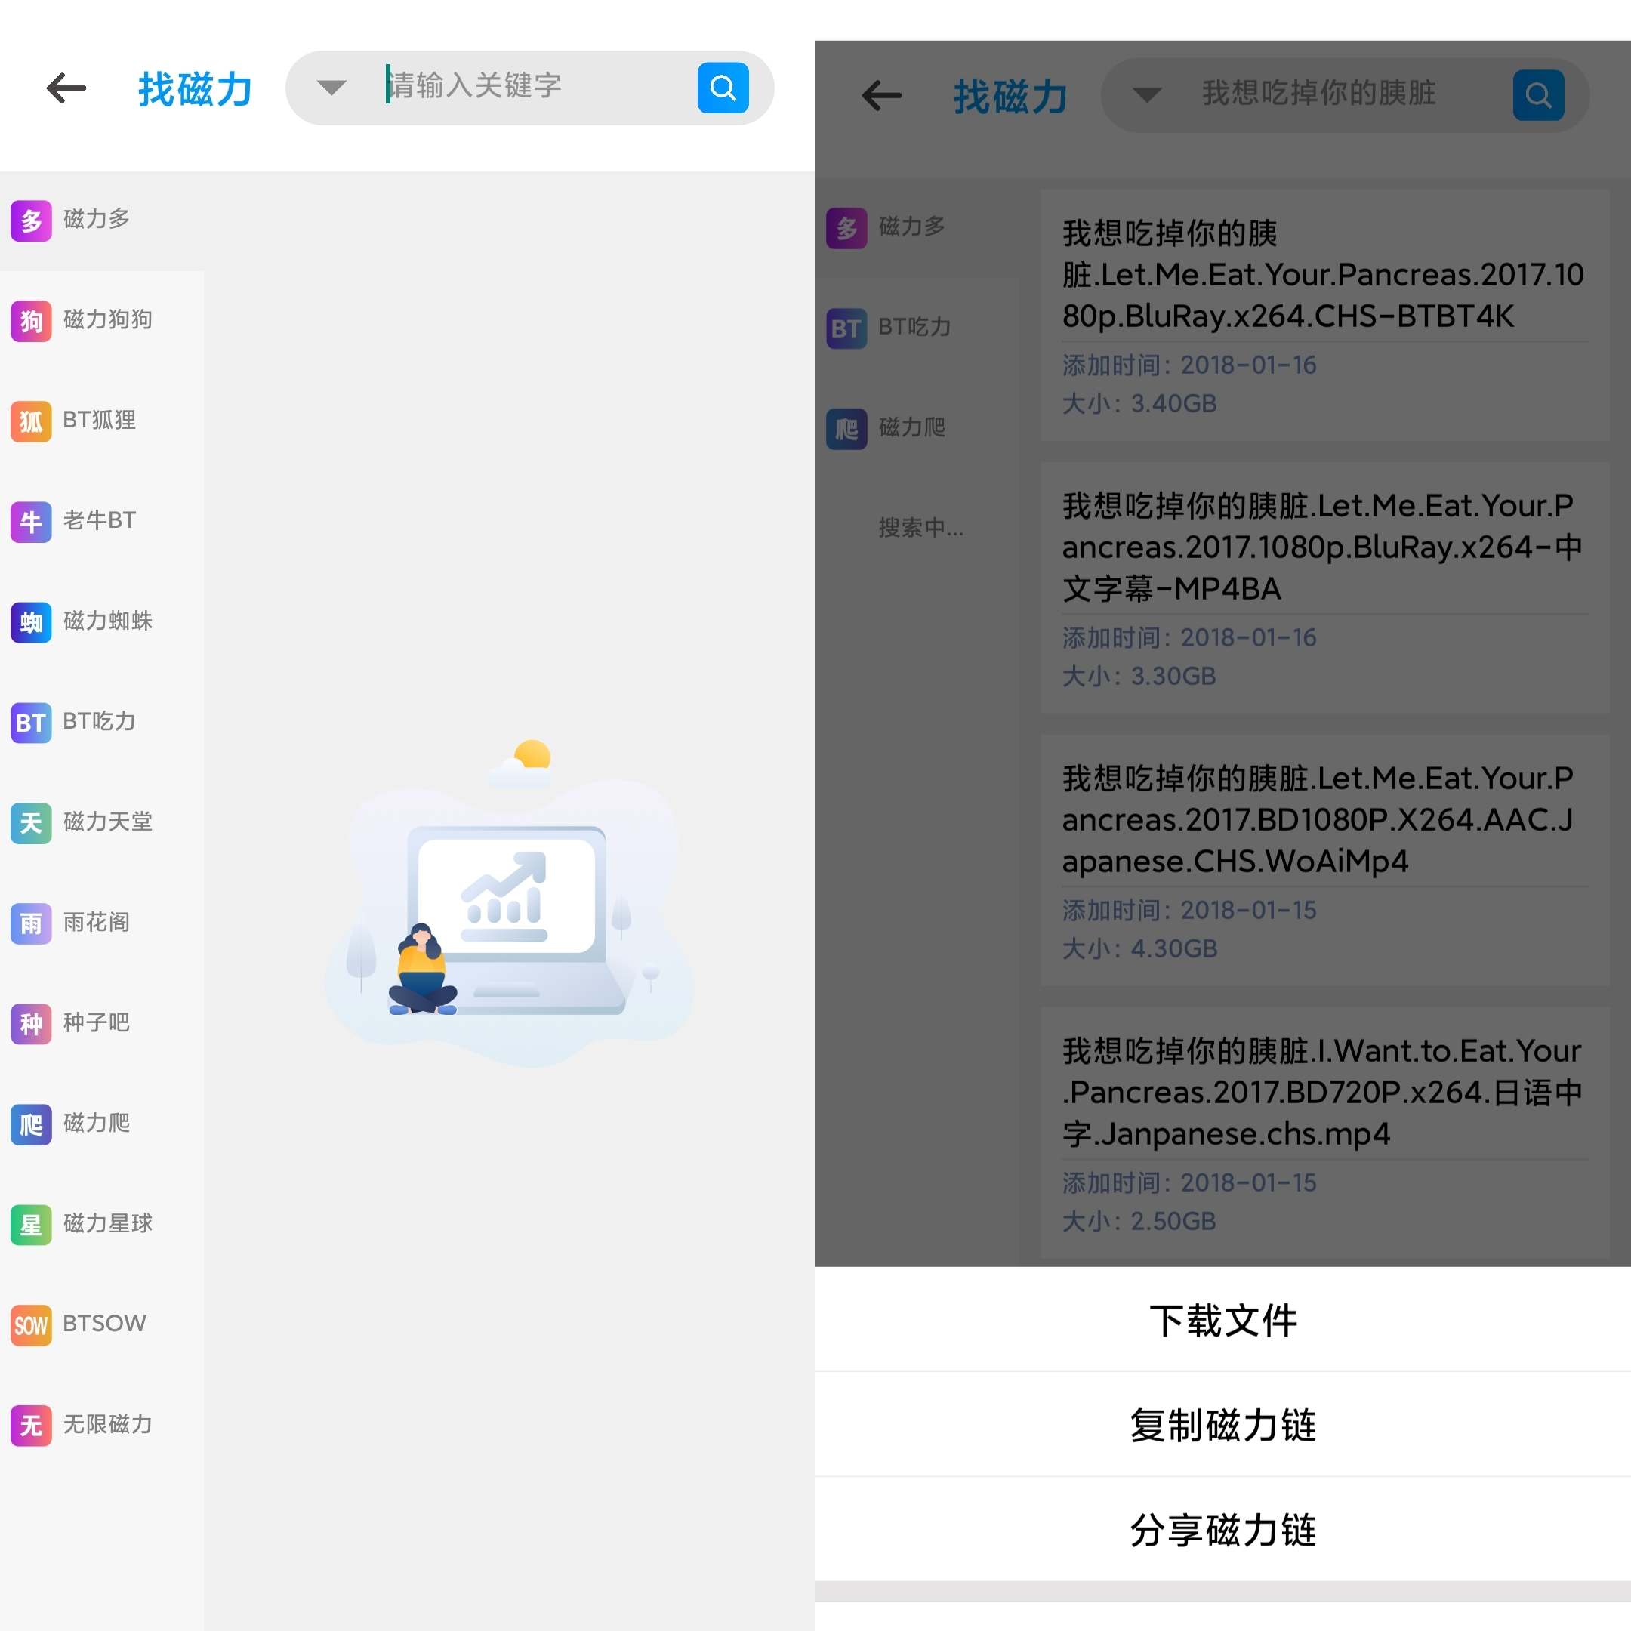Viewport: 1631px width, 1631px height.
Task: Select 磁力爬 icon in left sidebar
Action: point(31,1124)
